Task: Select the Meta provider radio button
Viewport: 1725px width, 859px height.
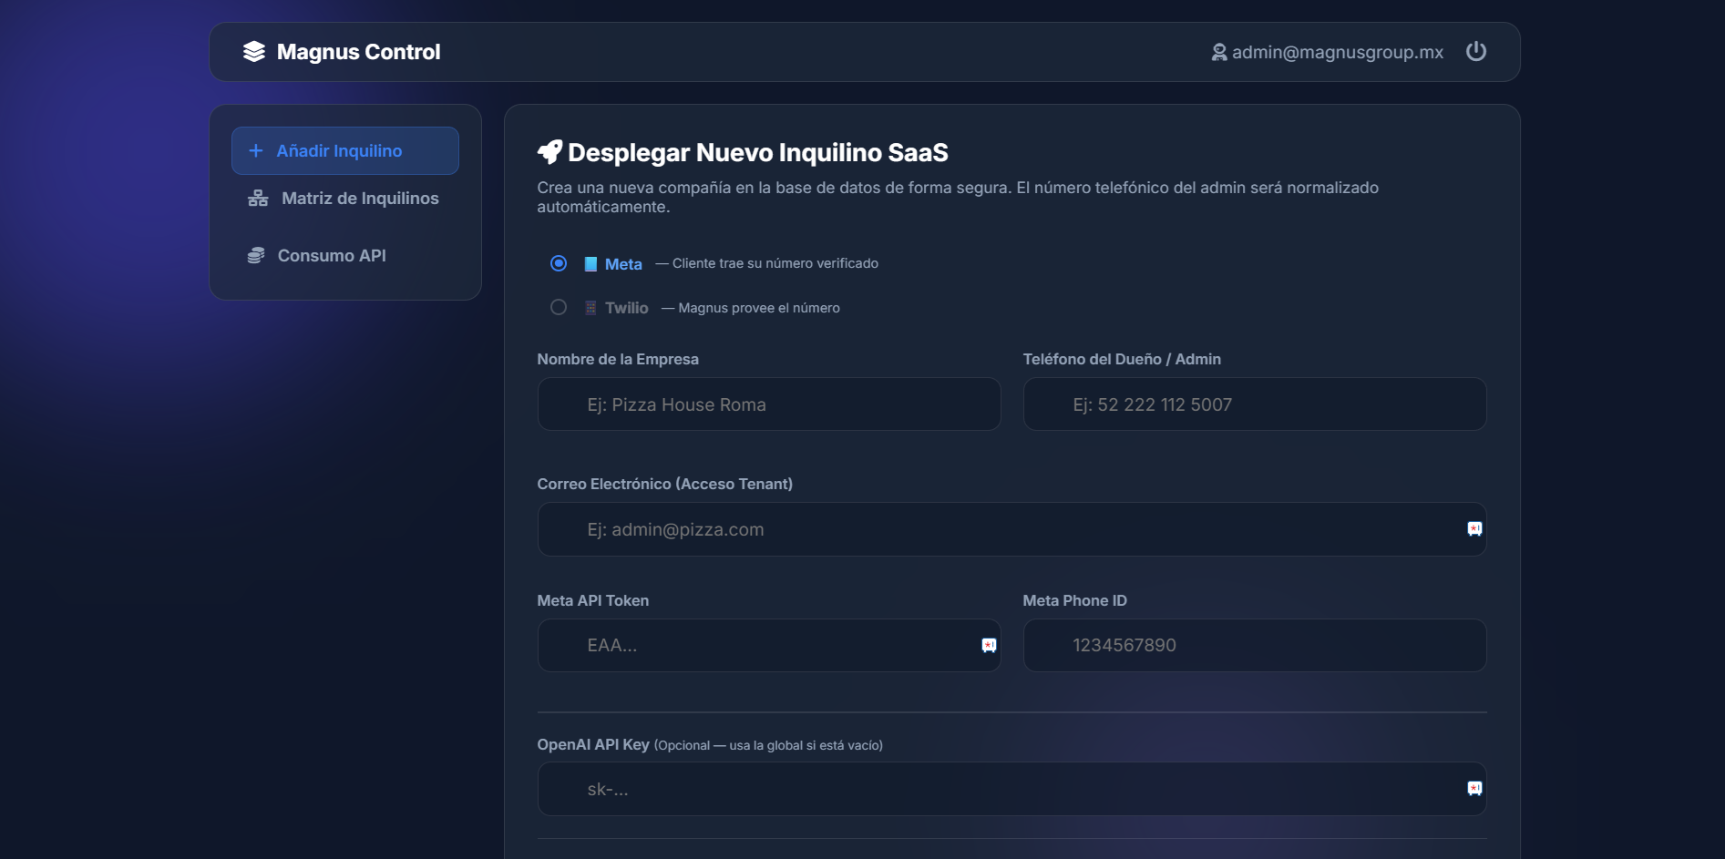Action: 558,263
